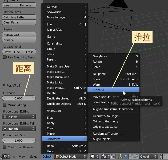Decrease Distance with left arrow
The height and width of the screenshot is (160, 168).
tap(5, 98)
